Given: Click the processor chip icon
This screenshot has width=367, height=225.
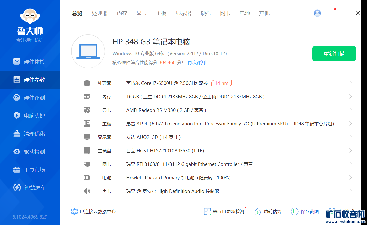Looking at the screenshot, I should (x=87, y=83).
